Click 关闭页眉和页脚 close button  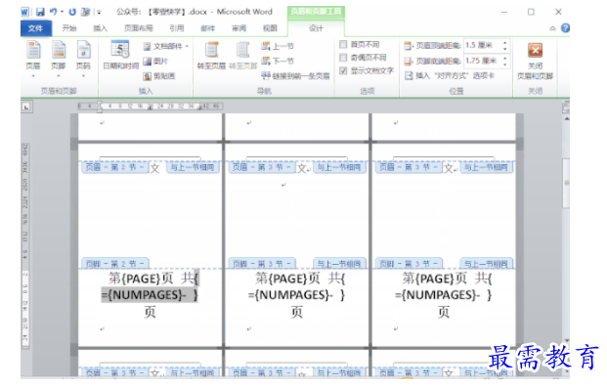pos(535,61)
